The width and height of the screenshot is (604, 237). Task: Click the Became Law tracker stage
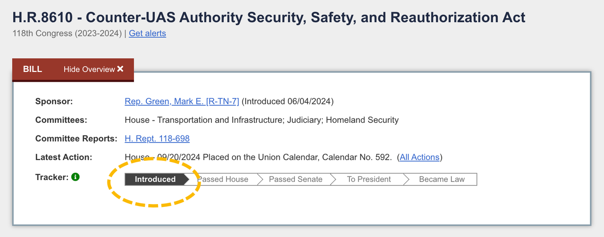click(x=442, y=179)
